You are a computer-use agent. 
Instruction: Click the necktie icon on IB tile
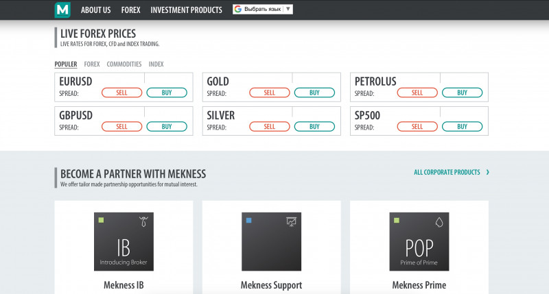143,221
